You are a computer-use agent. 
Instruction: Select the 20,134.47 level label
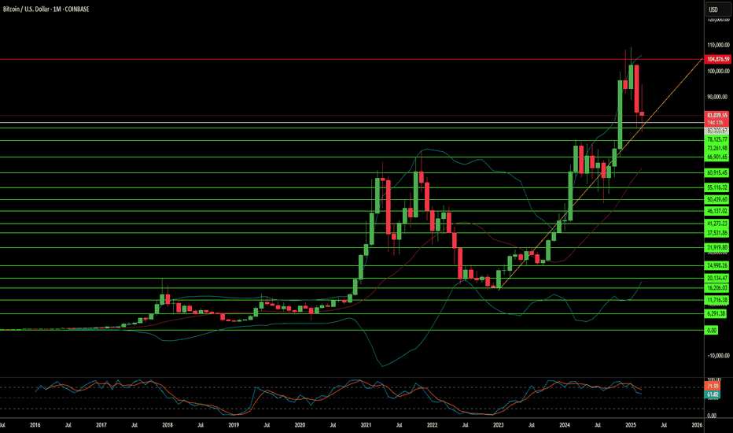pyautogui.click(x=717, y=278)
